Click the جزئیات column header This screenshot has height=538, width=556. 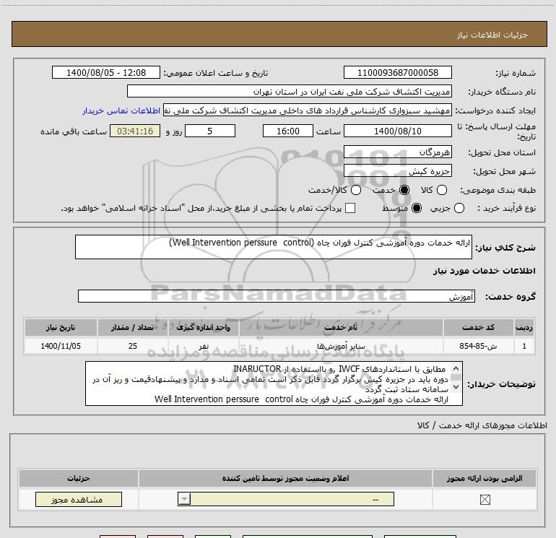79,478
